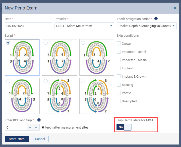Click the Date input field

28,26
